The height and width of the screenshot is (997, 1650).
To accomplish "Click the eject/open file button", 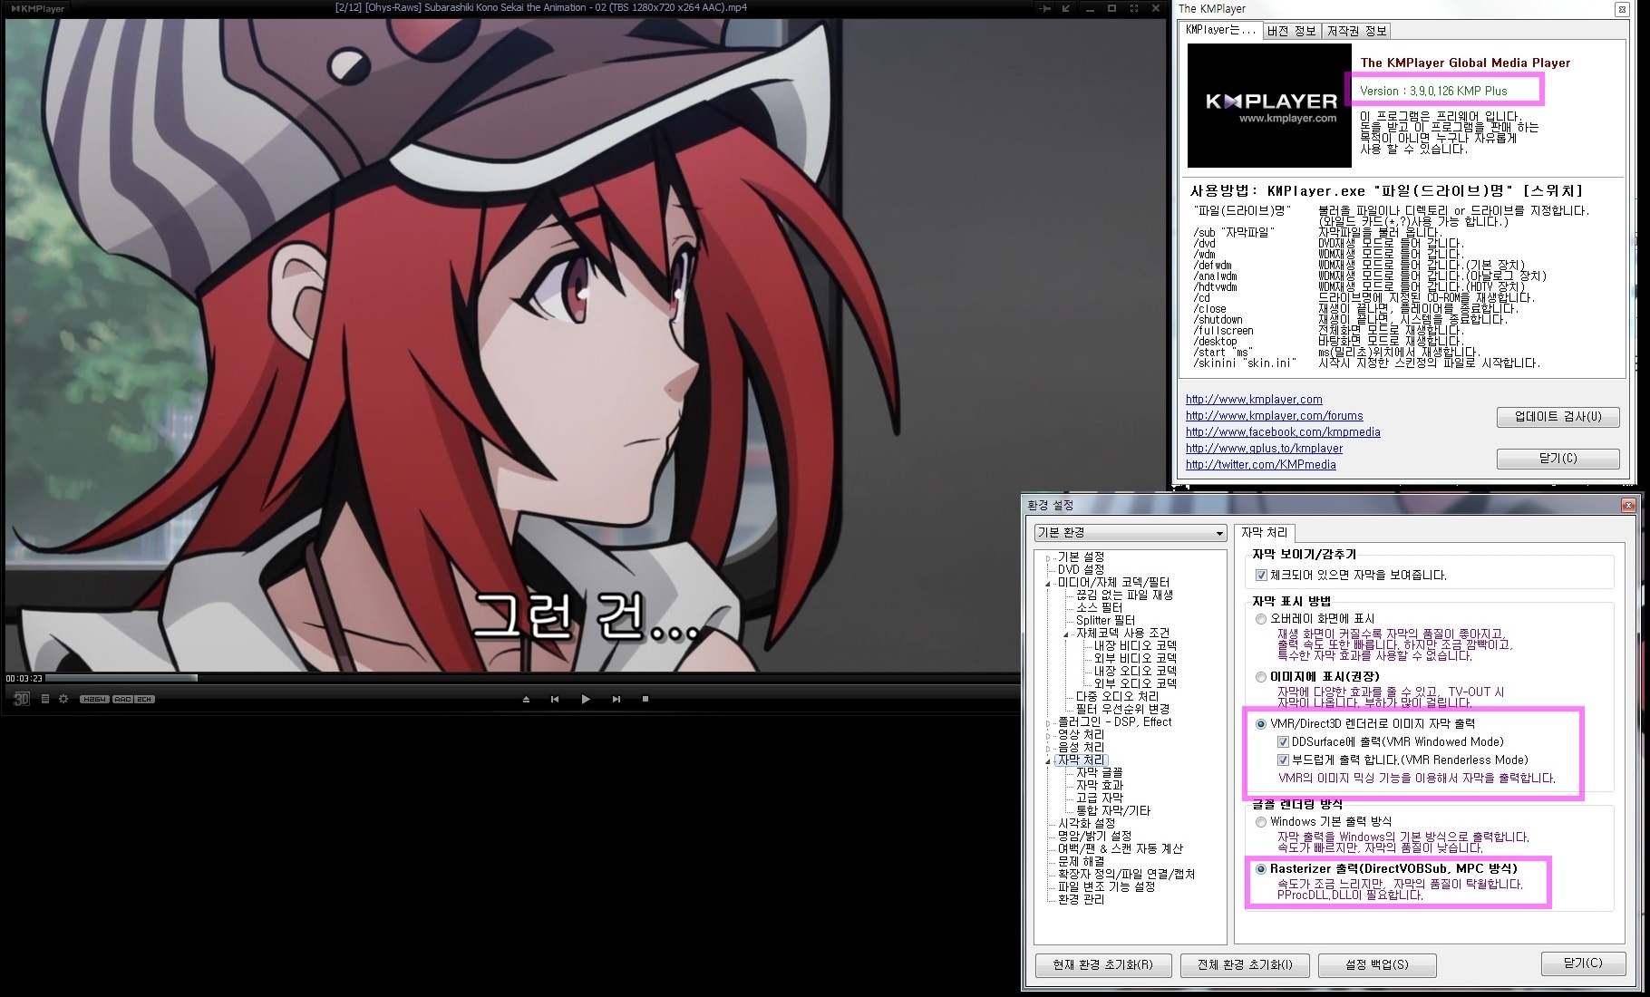I will 526,699.
